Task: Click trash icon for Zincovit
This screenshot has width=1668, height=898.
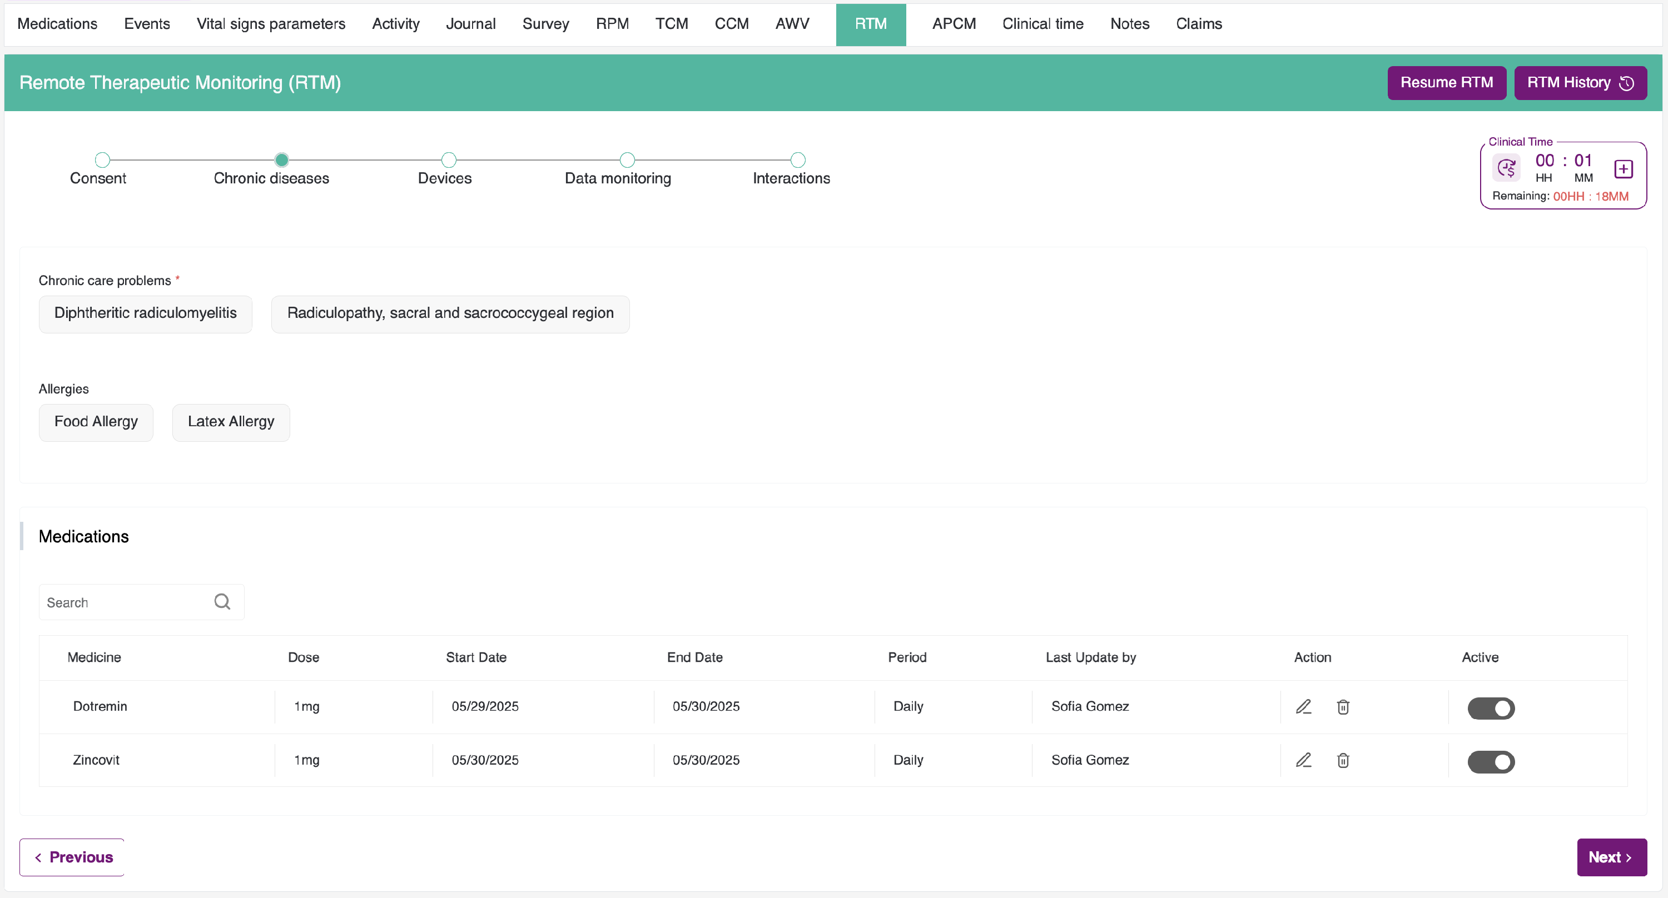Action: [x=1343, y=760]
